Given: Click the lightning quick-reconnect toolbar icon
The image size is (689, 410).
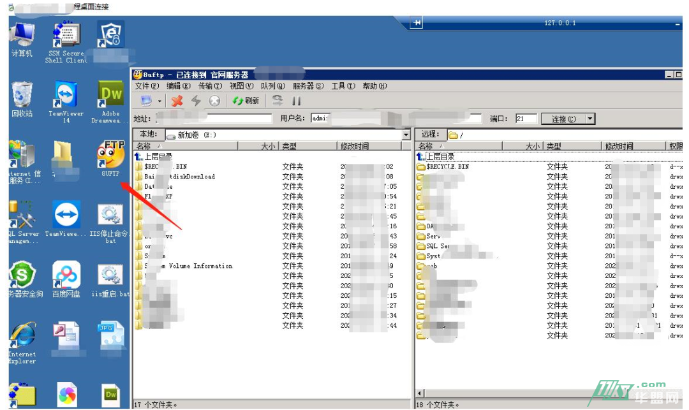Looking at the screenshot, I should (196, 101).
